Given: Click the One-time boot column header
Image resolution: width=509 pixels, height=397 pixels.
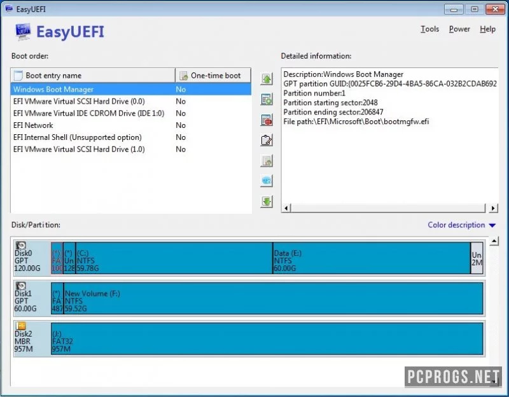Looking at the screenshot, I should coord(213,75).
